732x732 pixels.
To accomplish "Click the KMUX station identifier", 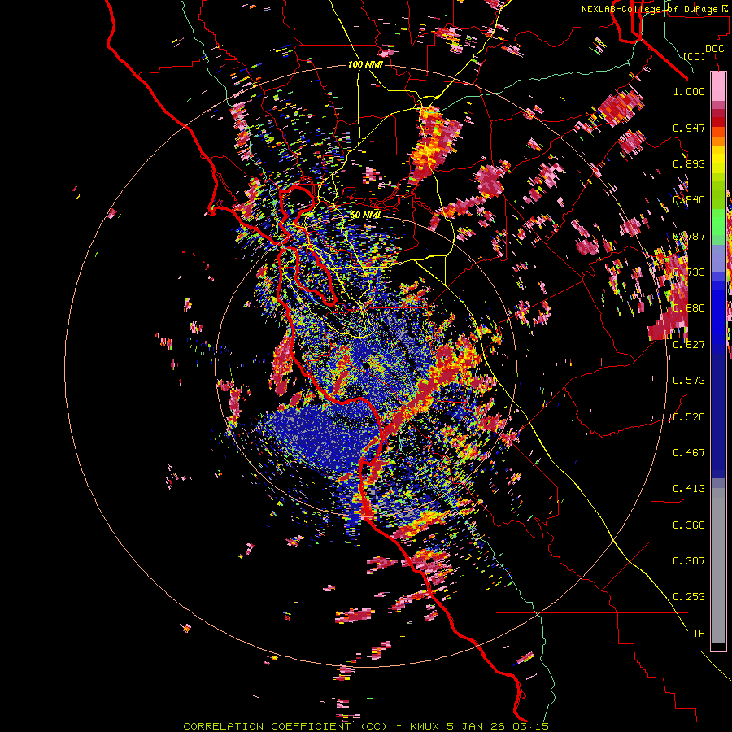I will [425, 726].
